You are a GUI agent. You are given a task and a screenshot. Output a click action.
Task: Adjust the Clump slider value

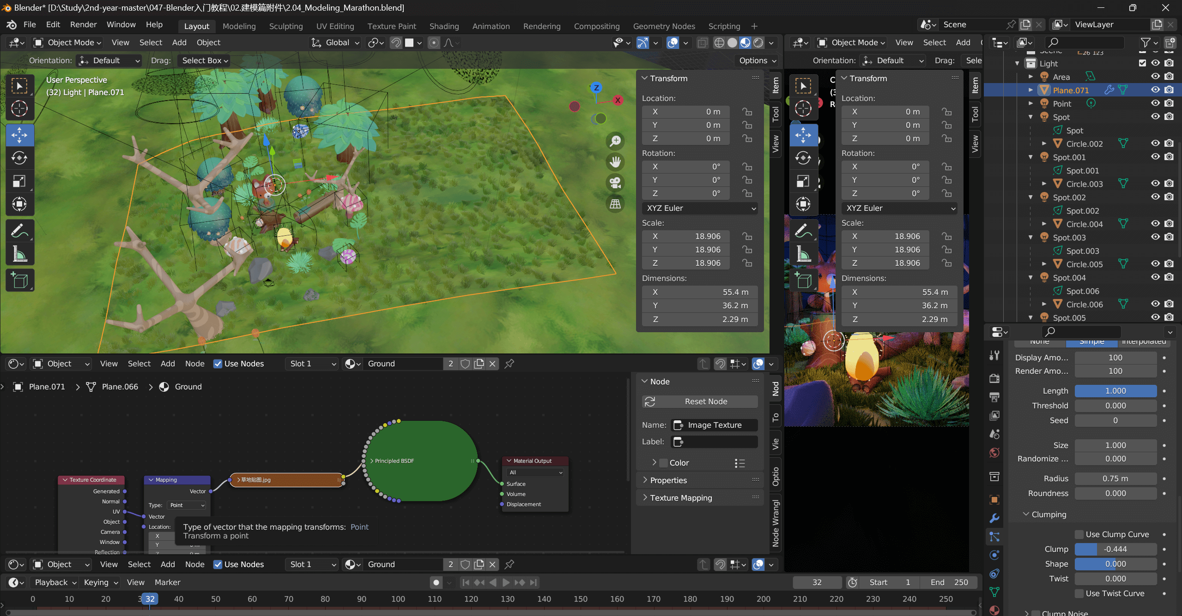(x=1115, y=549)
